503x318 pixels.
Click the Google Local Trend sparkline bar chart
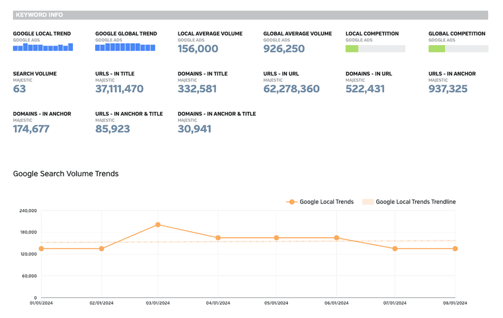pos(43,48)
